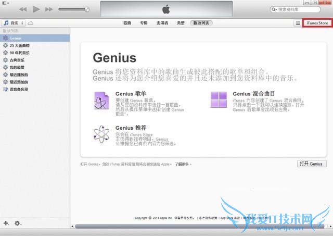Click the 打开 Genius button

pos(312,164)
